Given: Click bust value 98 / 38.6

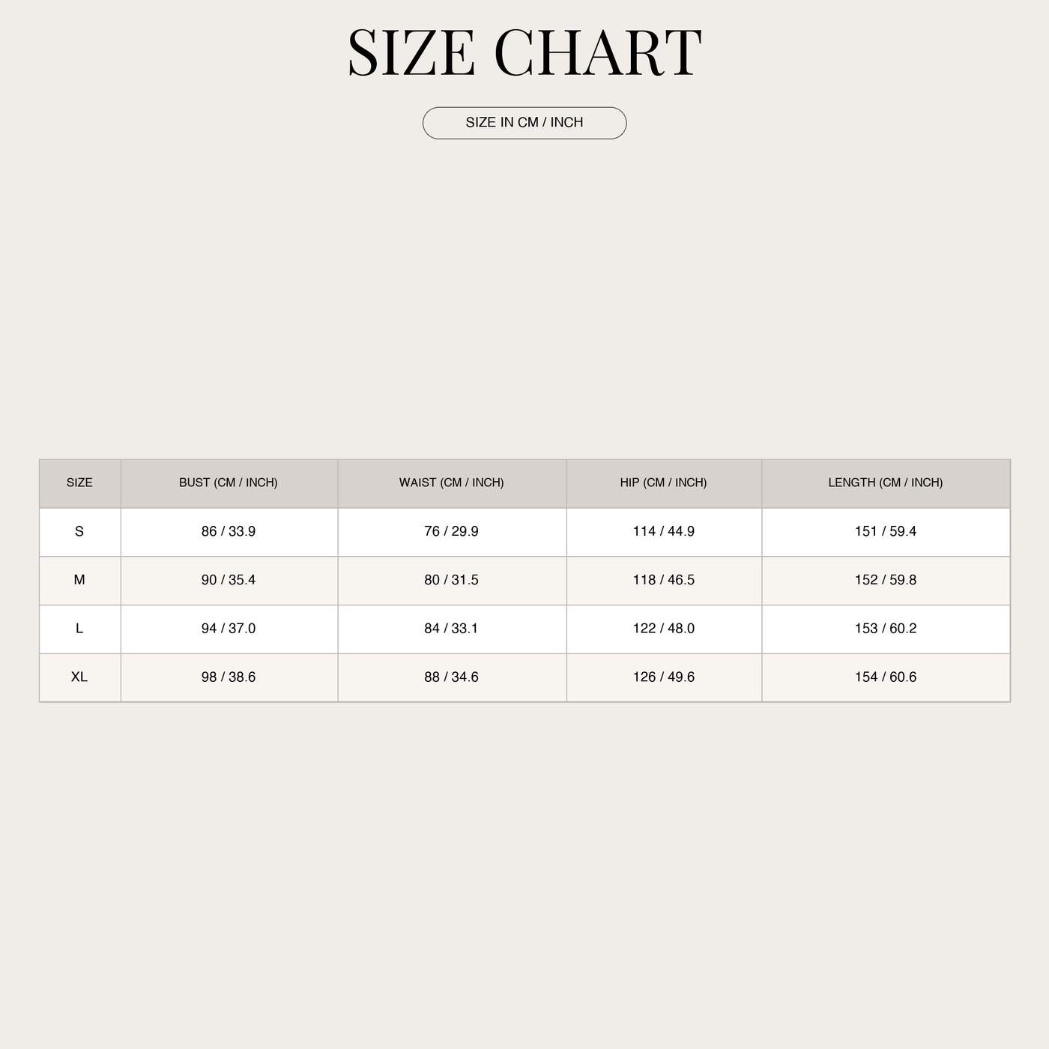Looking at the screenshot, I should [229, 677].
